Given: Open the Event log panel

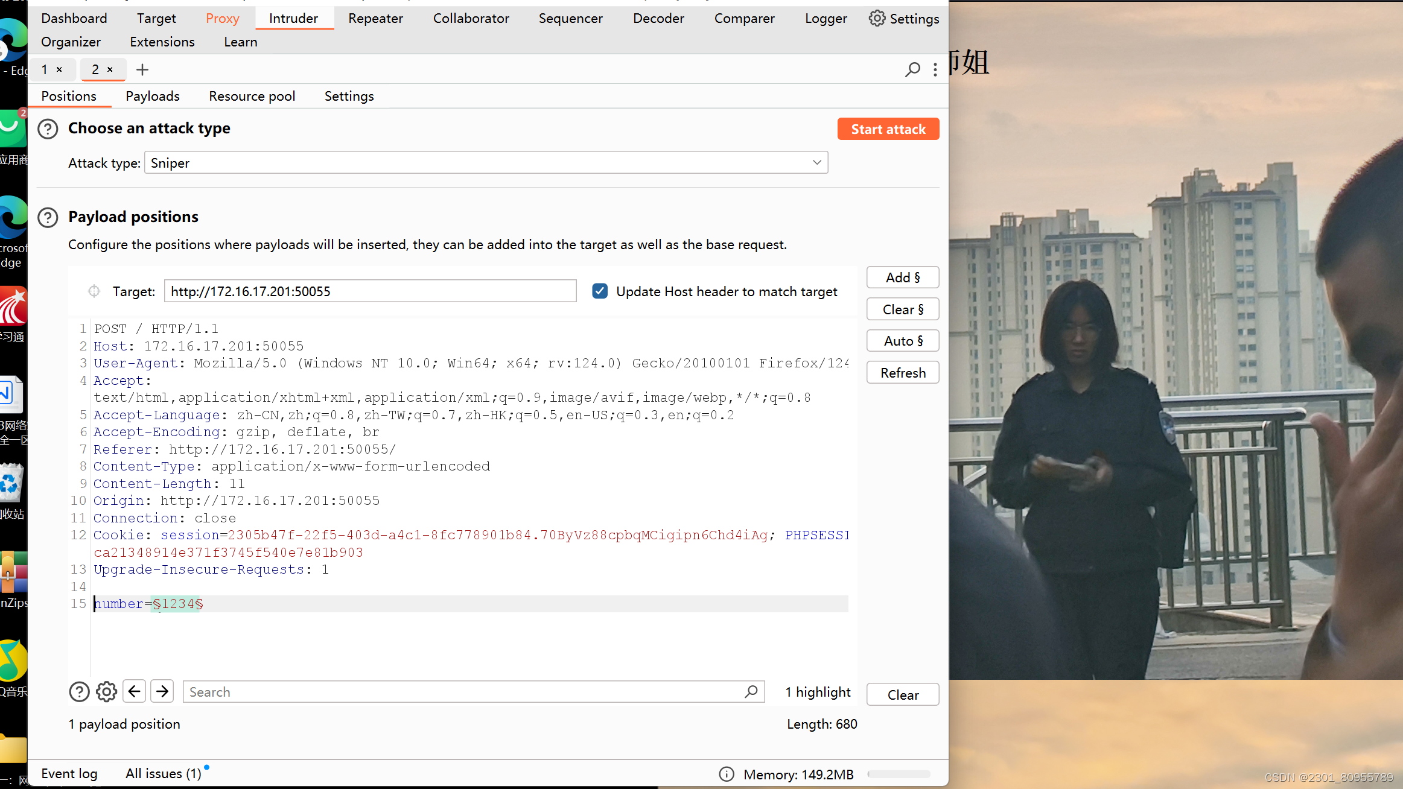Looking at the screenshot, I should (x=69, y=773).
